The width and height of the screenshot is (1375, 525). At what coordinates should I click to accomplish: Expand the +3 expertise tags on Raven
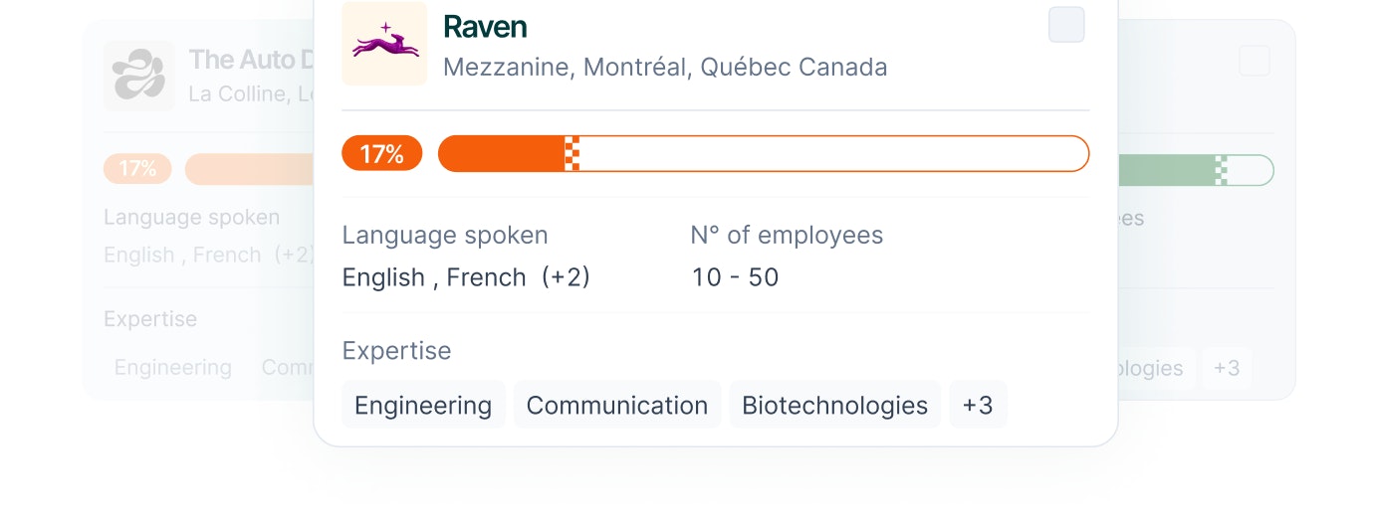click(978, 405)
